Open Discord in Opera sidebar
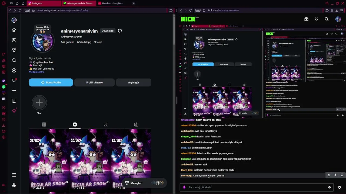The image size is (346, 194). (x=4, y=99)
